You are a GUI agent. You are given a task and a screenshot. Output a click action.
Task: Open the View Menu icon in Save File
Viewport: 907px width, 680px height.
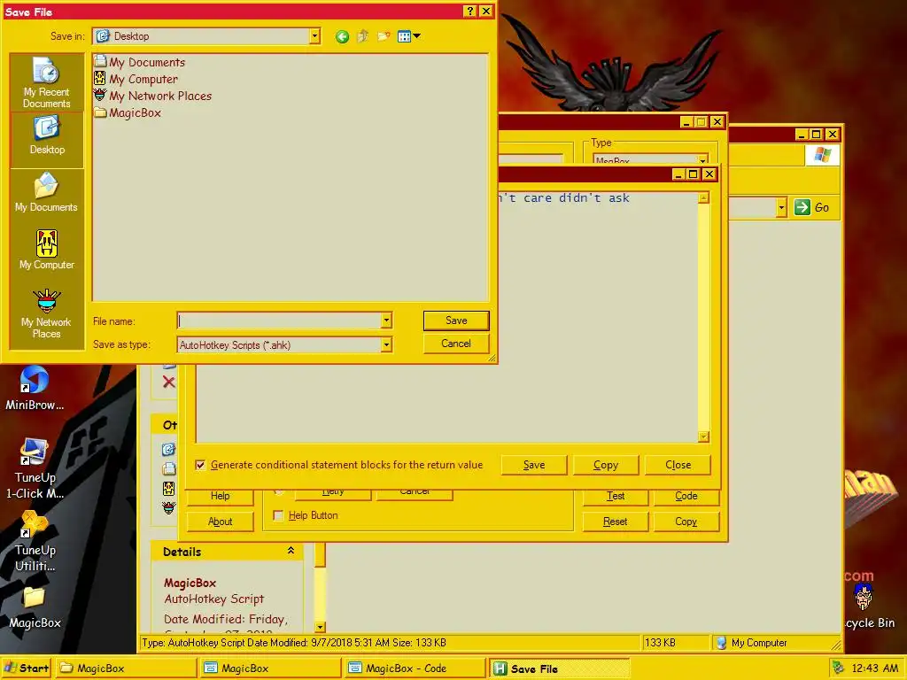(x=408, y=36)
